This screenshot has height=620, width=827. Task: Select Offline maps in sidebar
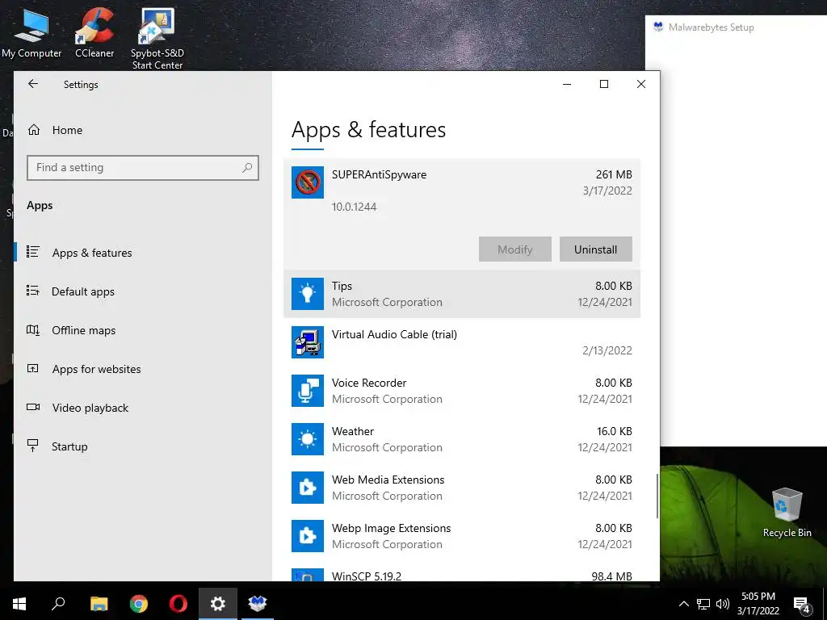tap(83, 330)
